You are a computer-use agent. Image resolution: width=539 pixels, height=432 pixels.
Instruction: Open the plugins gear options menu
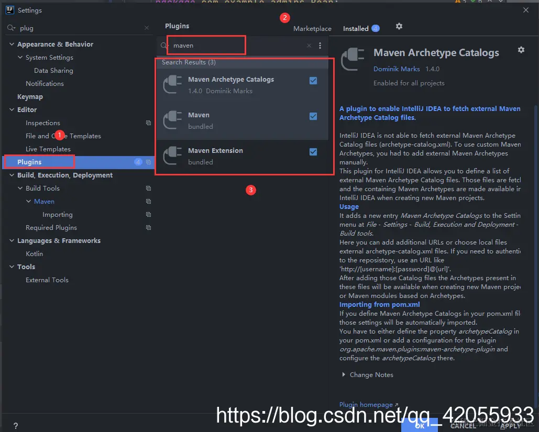[399, 26]
